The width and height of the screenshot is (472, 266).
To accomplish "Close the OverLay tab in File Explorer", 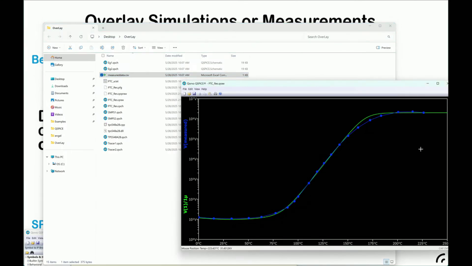I will (x=93, y=28).
